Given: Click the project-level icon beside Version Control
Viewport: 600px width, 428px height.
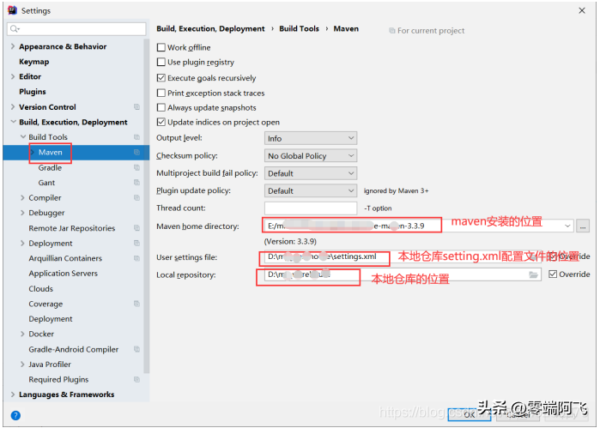Looking at the screenshot, I should pyautogui.click(x=136, y=106).
